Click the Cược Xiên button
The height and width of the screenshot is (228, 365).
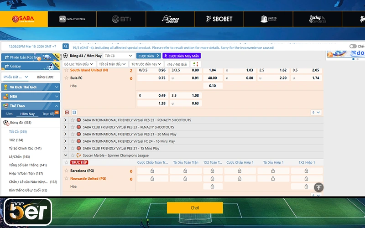[148, 56]
